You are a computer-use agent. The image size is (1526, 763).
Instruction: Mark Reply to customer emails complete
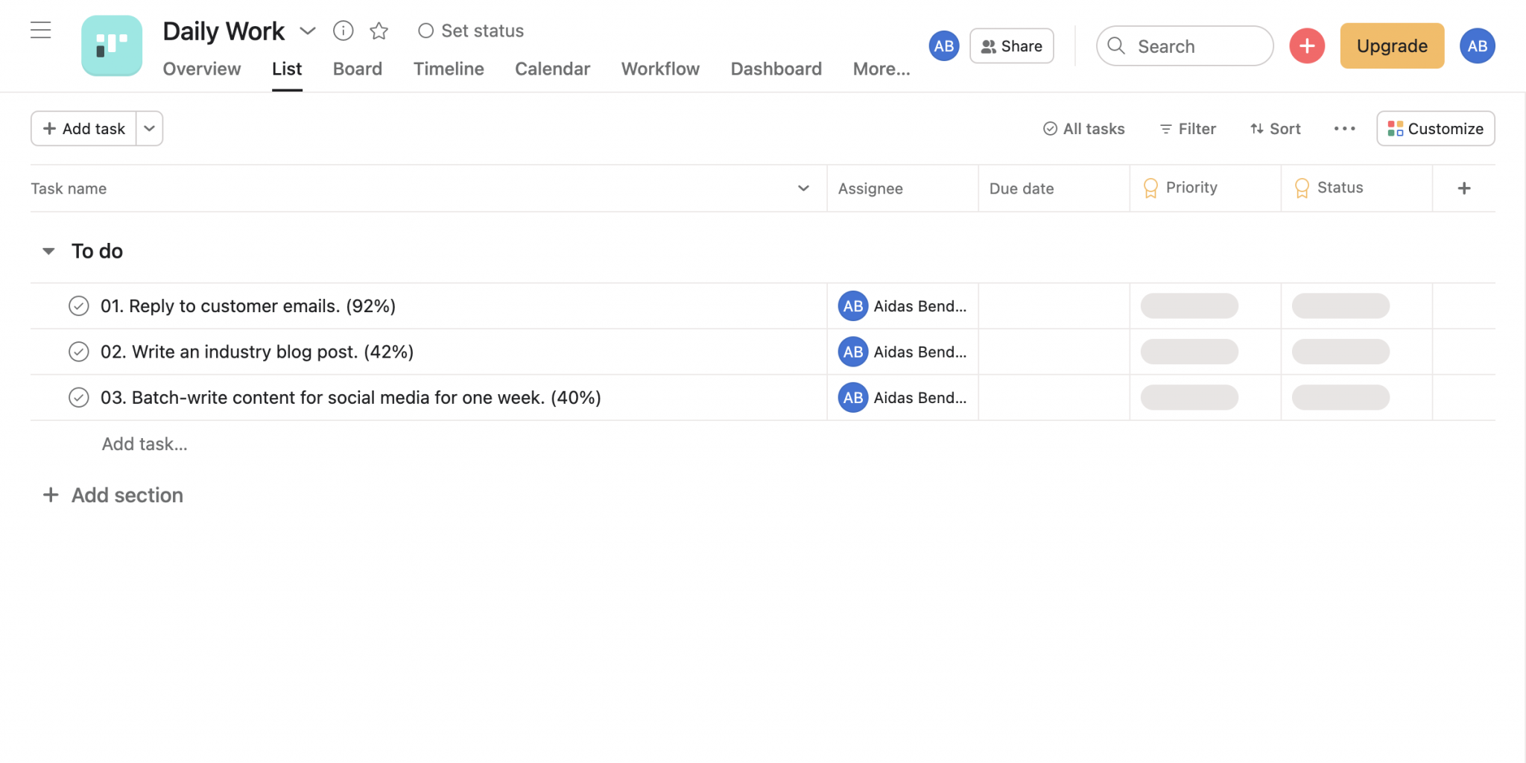(79, 306)
